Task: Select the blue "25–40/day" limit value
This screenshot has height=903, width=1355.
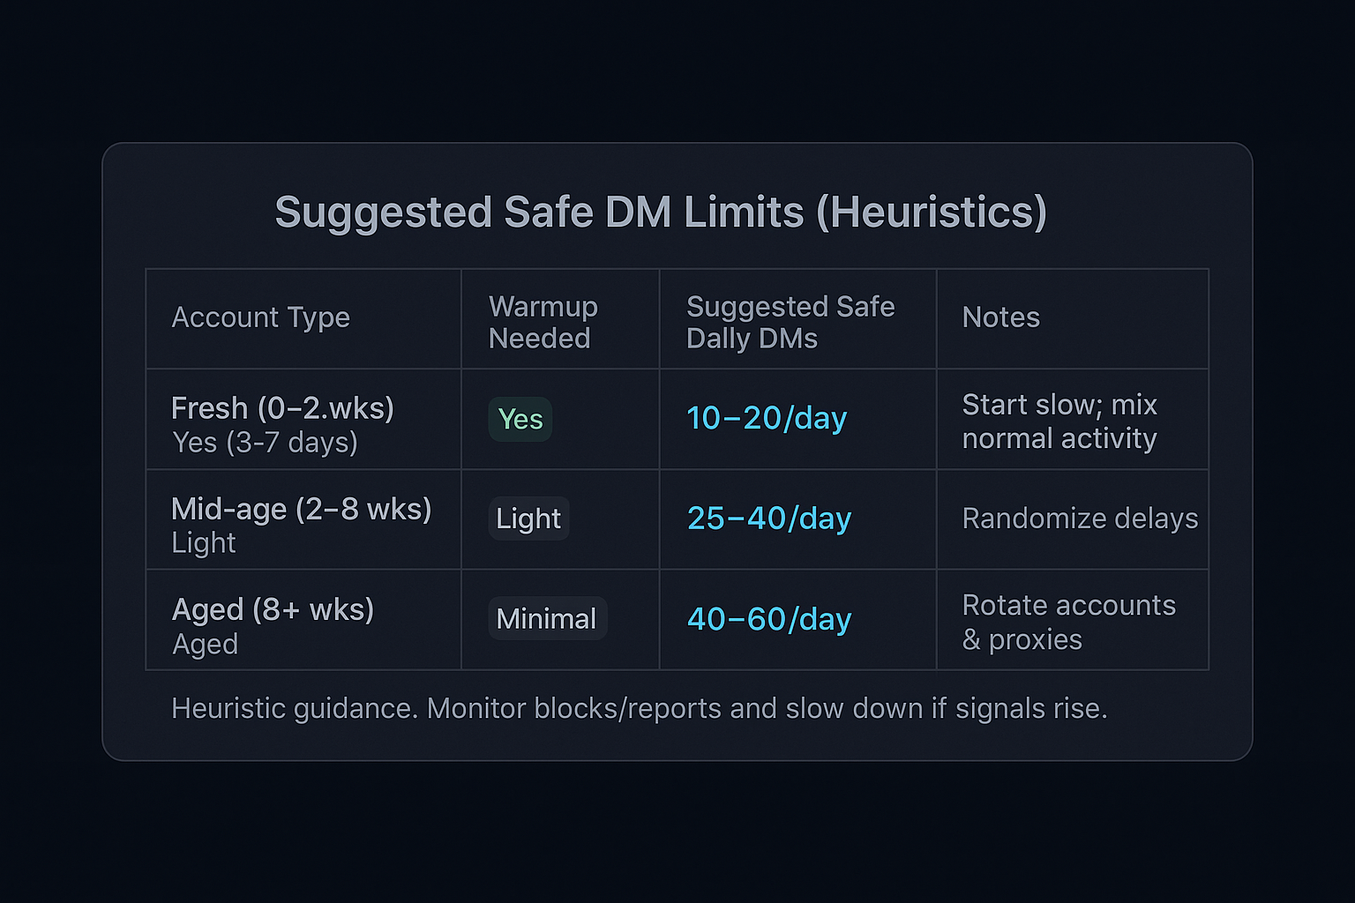Action: pos(768,519)
